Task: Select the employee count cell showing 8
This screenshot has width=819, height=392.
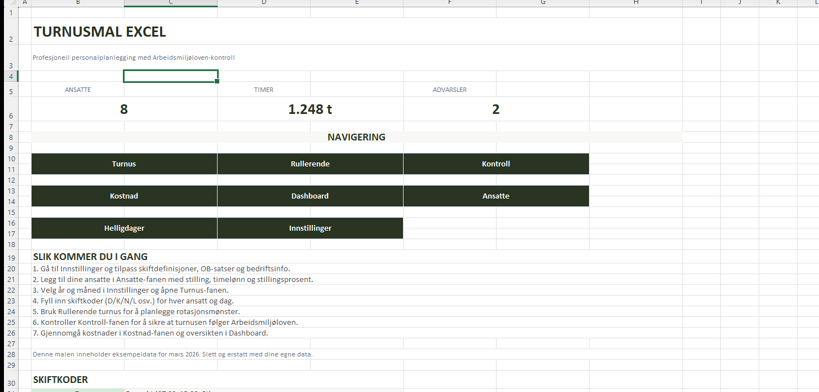Action: point(124,109)
